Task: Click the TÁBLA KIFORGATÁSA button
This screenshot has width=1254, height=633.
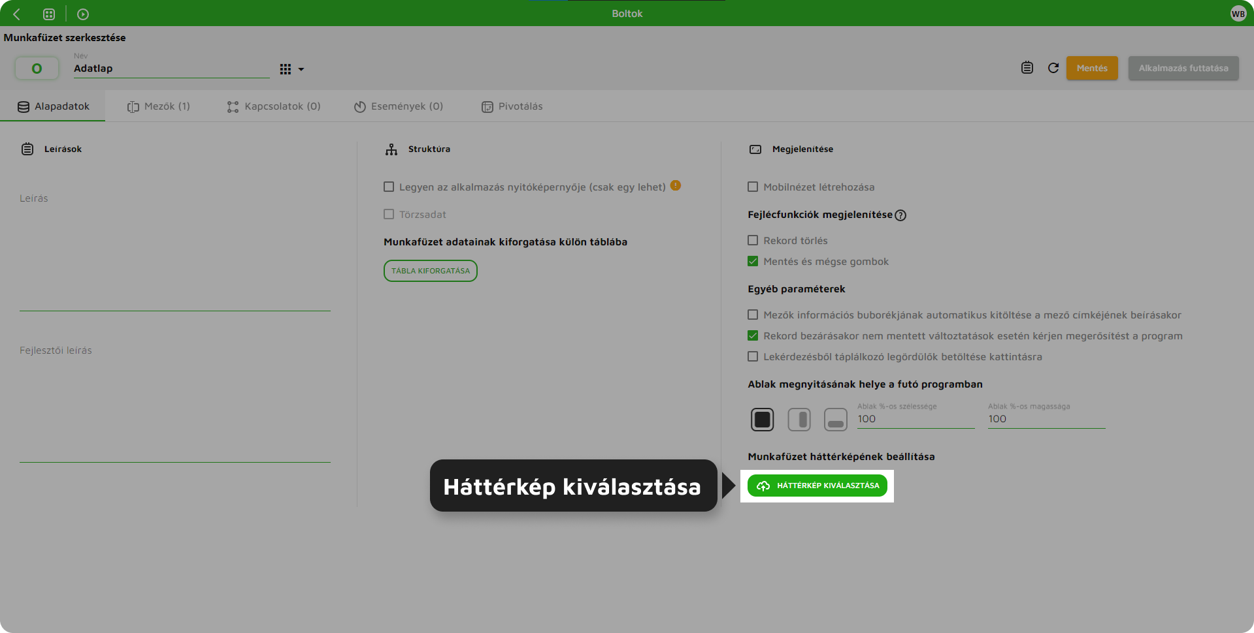Action: [431, 271]
